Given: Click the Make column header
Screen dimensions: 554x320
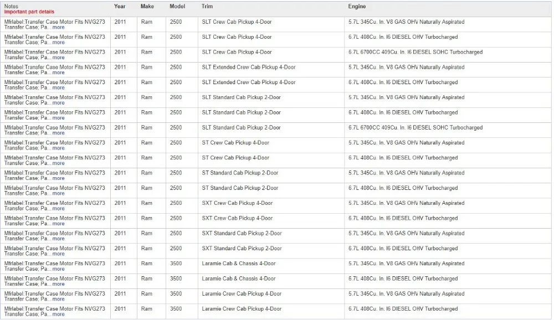Looking at the screenshot, I should [x=147, y=6].
